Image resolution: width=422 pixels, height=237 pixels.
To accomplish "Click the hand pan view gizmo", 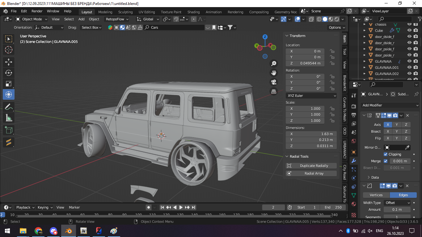I will point(274,73).
